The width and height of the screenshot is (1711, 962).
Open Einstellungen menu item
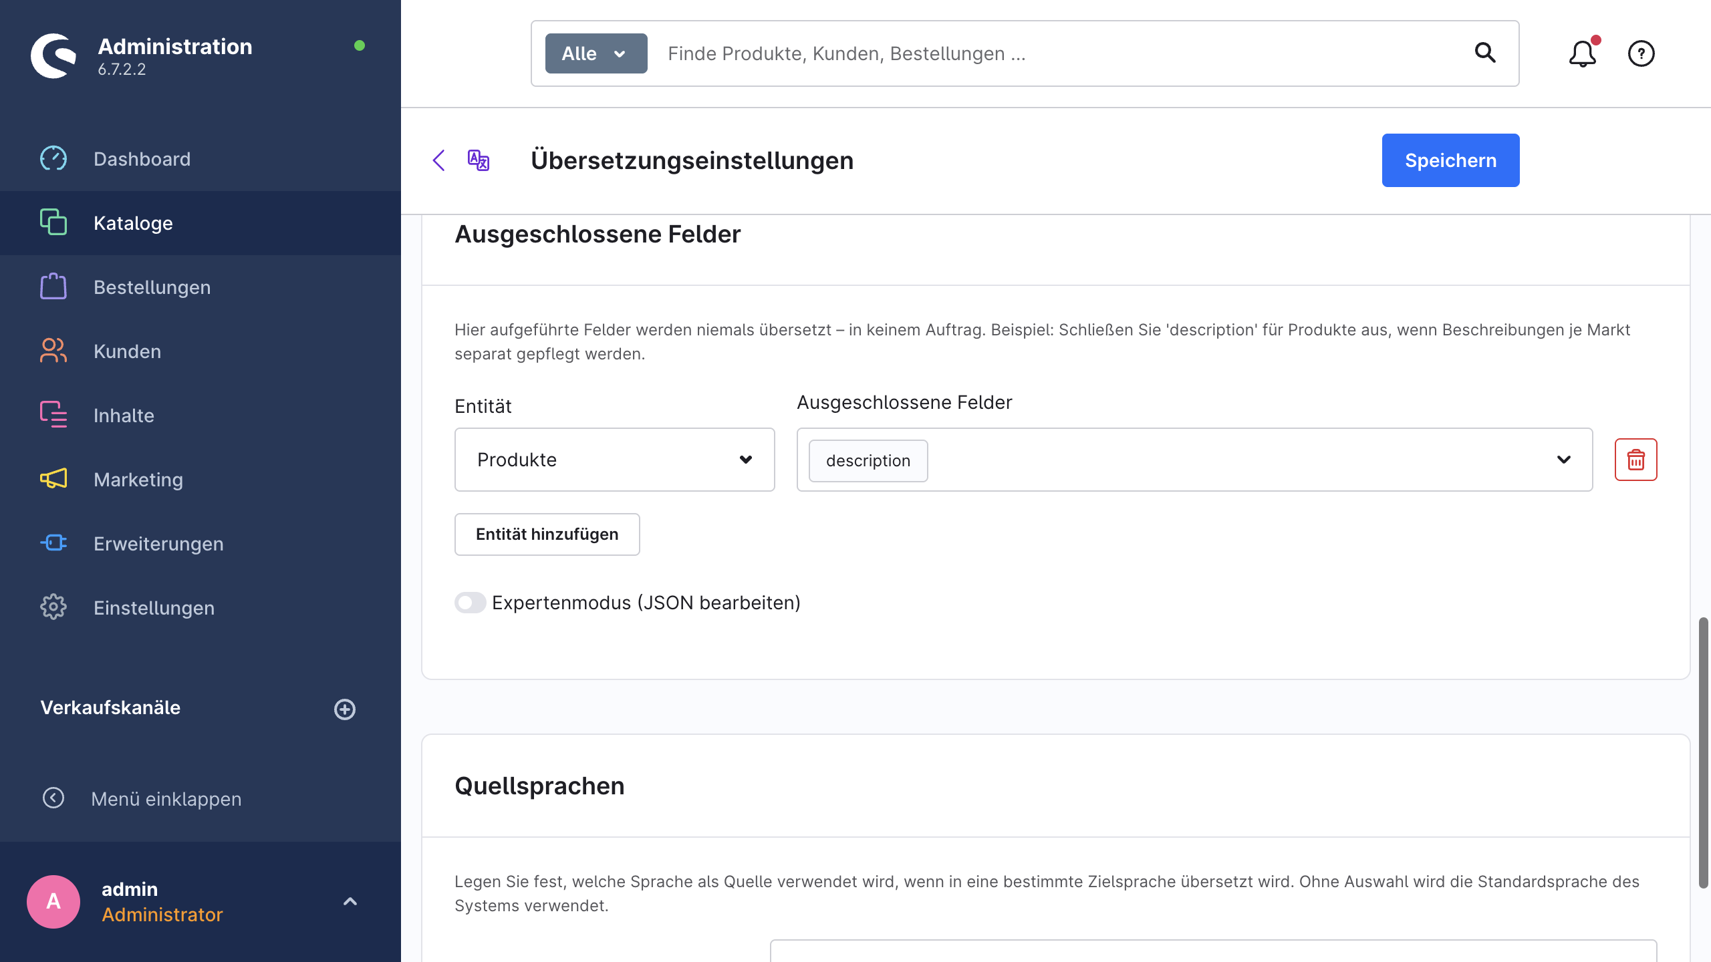201,608
